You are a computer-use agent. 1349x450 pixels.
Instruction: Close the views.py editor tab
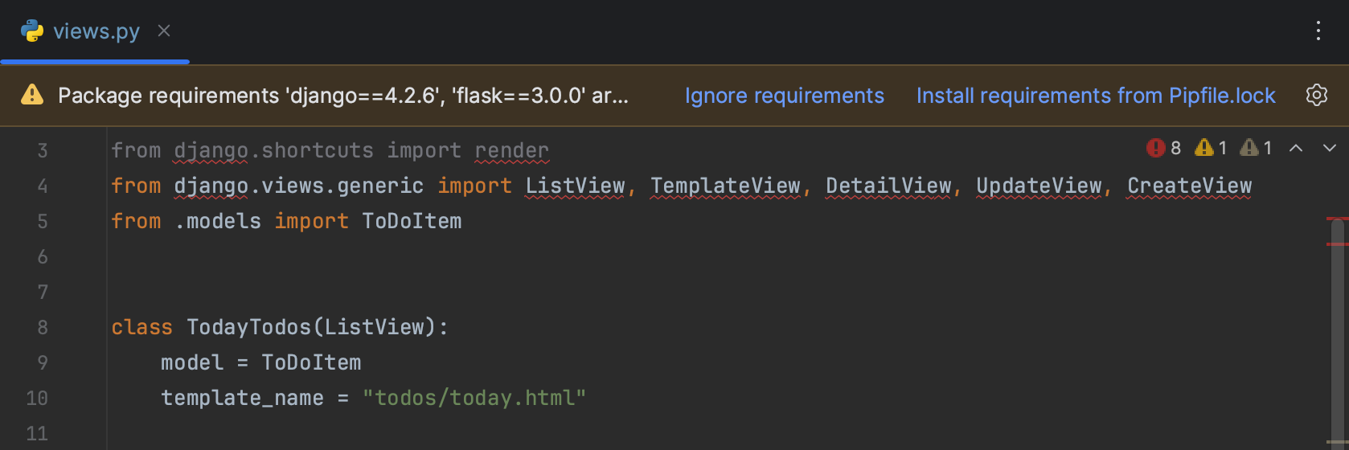(164, 31)
